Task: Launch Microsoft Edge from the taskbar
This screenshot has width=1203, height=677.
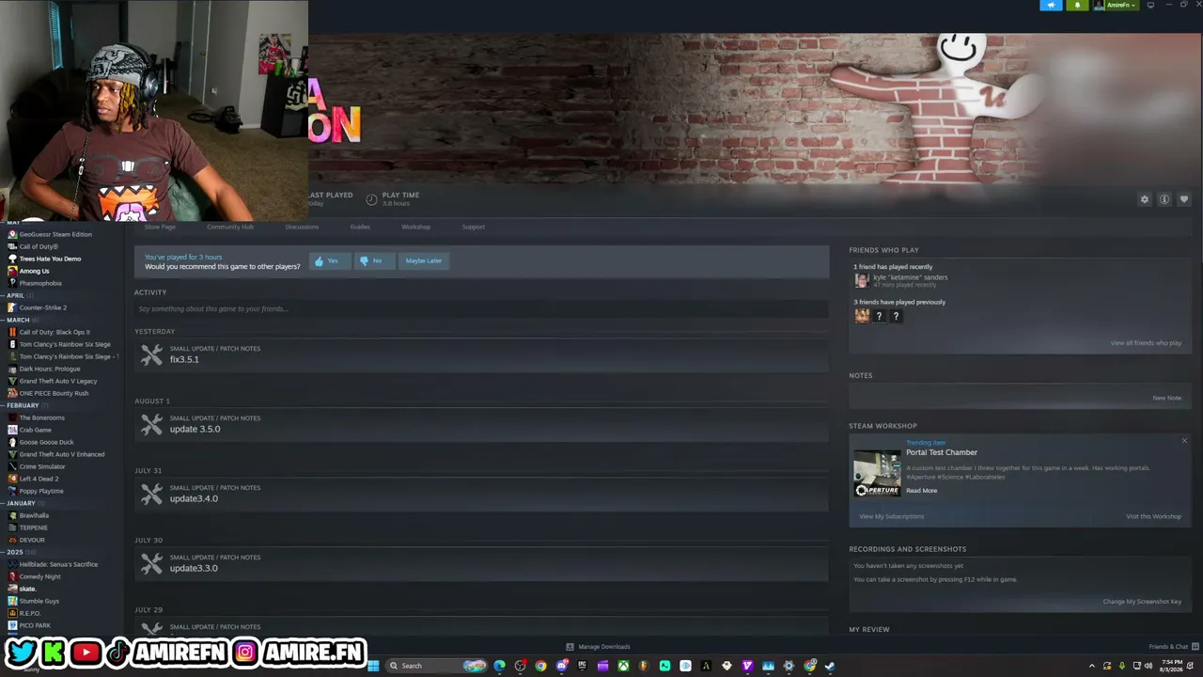Action: coord(499,666)
